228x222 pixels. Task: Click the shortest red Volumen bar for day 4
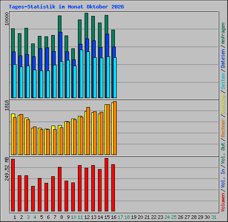click(33, 198)
